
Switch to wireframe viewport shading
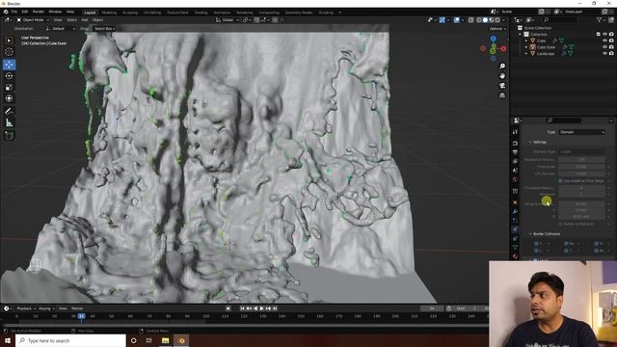coord(479,20)
